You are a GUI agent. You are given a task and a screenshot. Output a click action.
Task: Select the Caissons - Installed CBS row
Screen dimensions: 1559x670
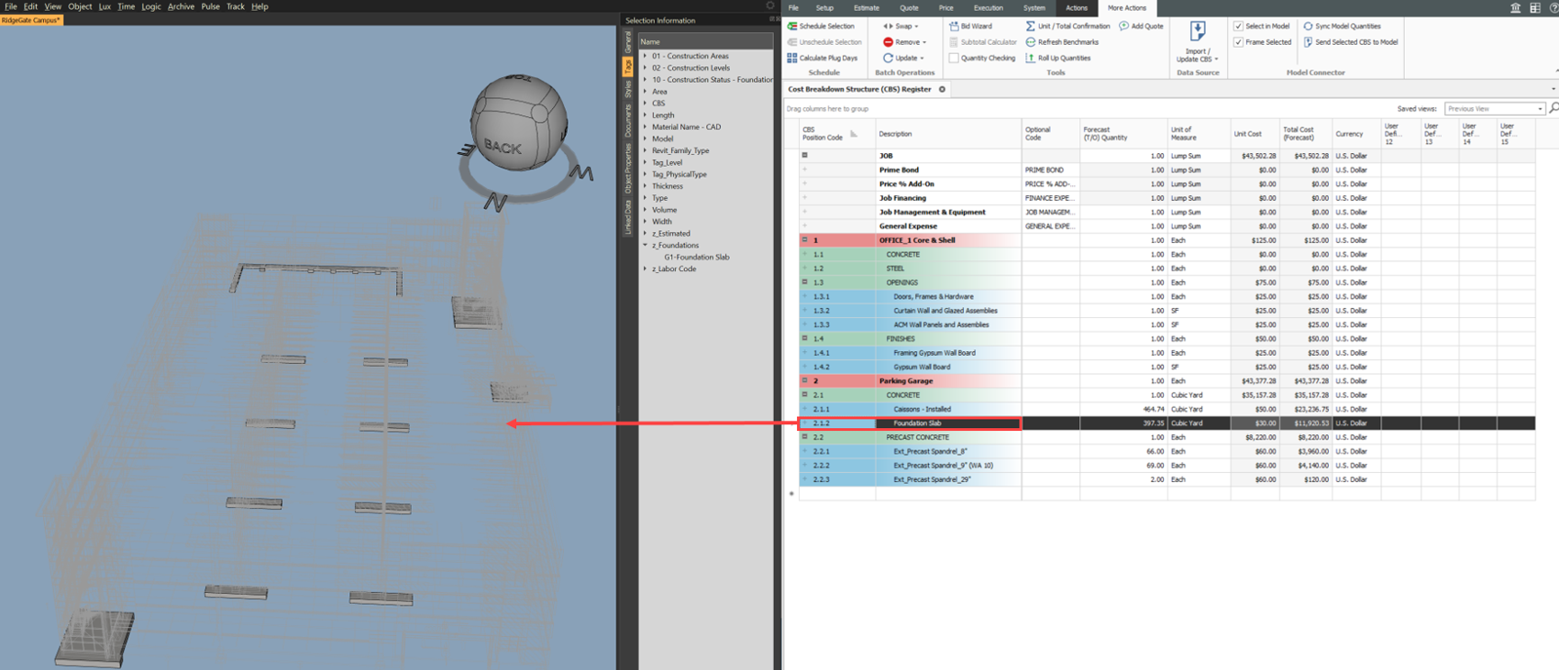(922, 410)
